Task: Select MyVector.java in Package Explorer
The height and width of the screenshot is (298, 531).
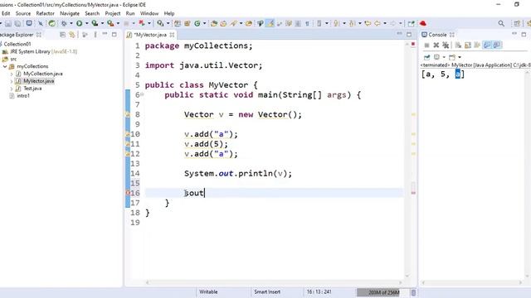Action: coord(39,81)
